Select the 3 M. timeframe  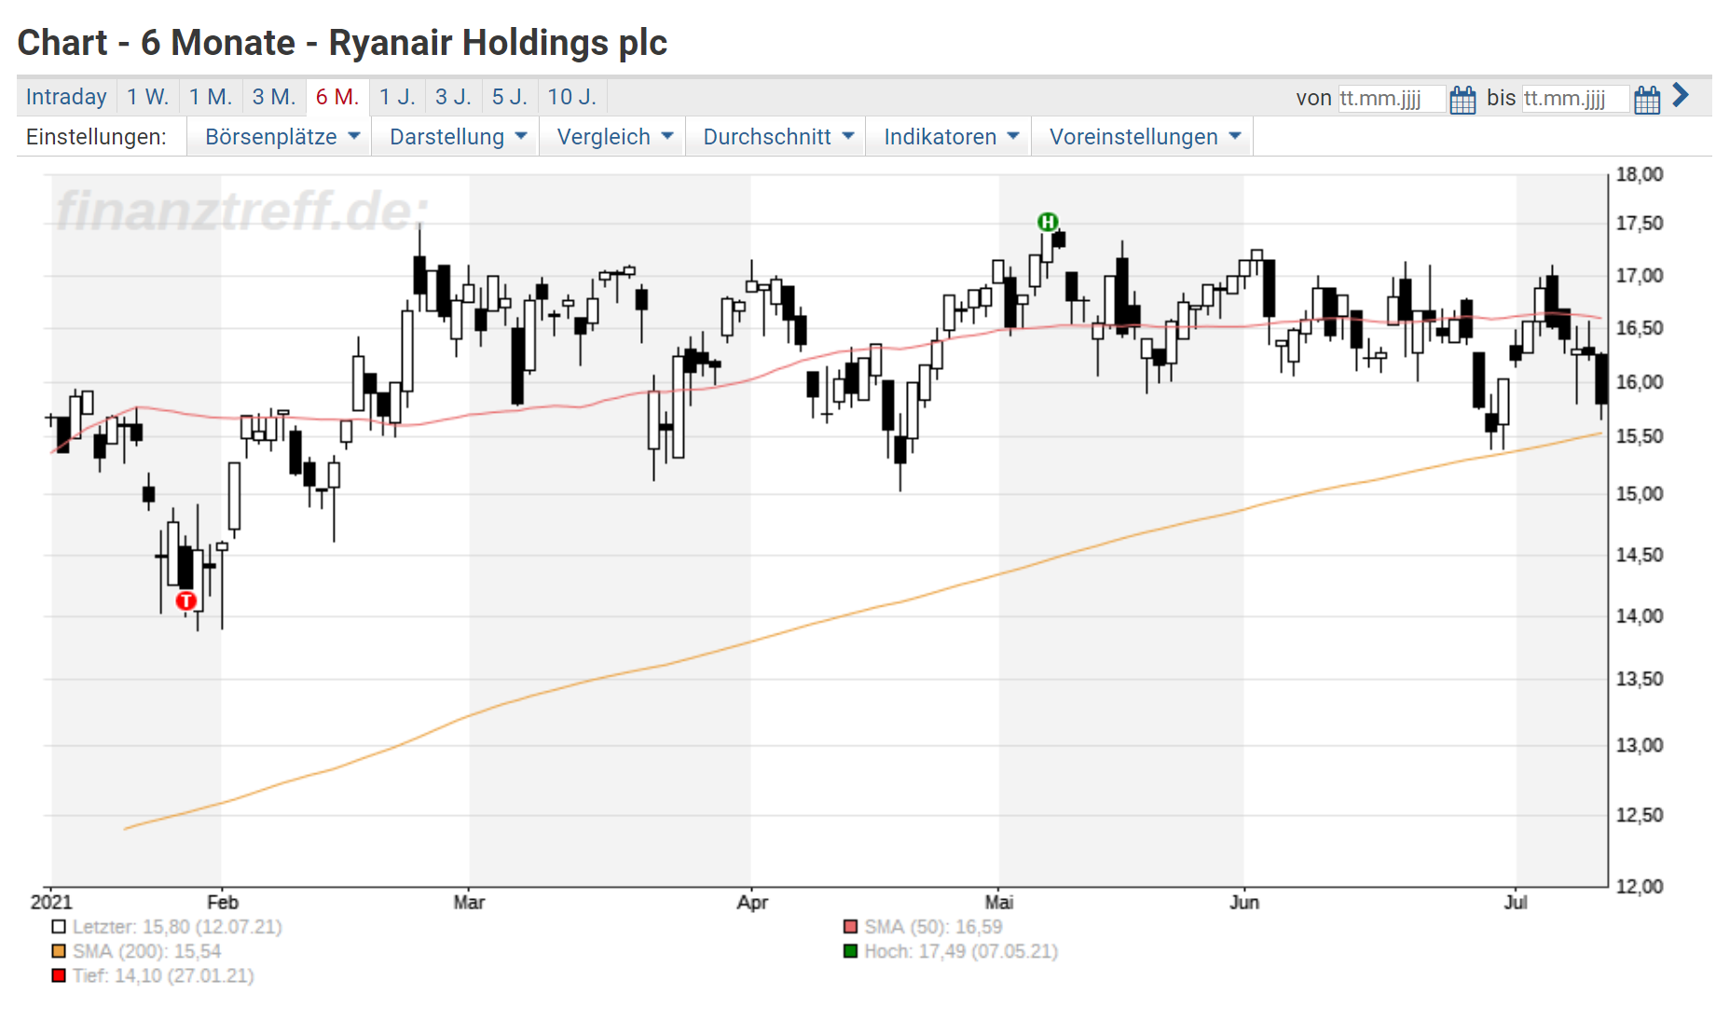pyautogui.click(x=274, y=97)
